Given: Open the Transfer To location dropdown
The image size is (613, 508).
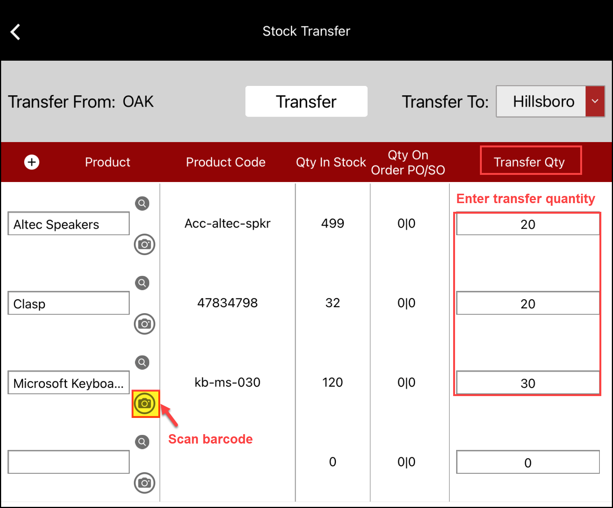Looking at the screenshot, I should pyautogui.click(x=595, y=101).
